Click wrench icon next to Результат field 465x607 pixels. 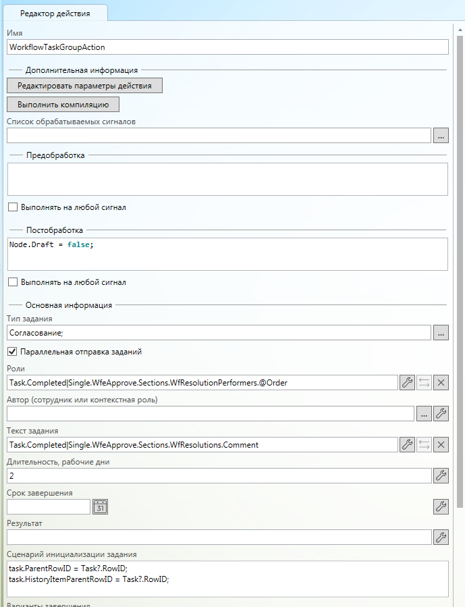(441, 537)
